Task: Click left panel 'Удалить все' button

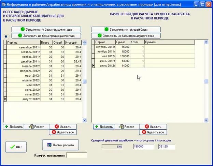Action: click(x=63, y=132)
